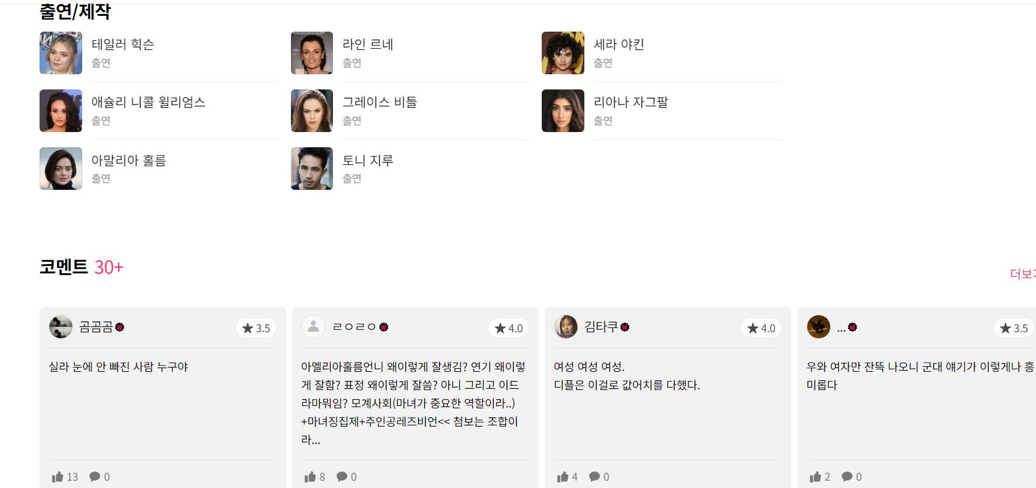The width and height of the screenshot is (1036, 488).
Task: Click 토니 지루's cast thumbnail
Action: tap(312, 169)
